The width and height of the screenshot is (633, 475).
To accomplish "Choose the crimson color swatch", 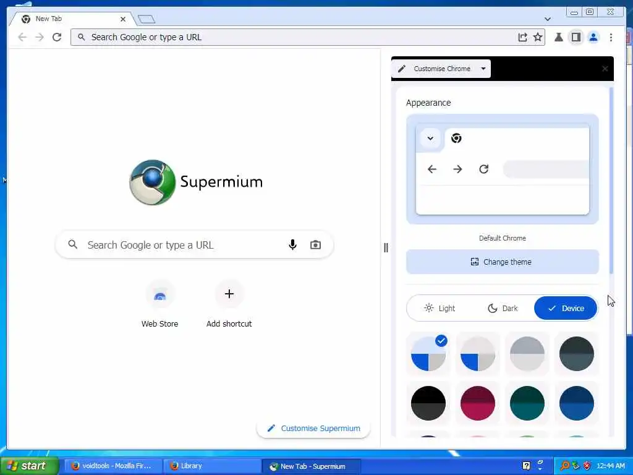I will click(x=478, y=403).
